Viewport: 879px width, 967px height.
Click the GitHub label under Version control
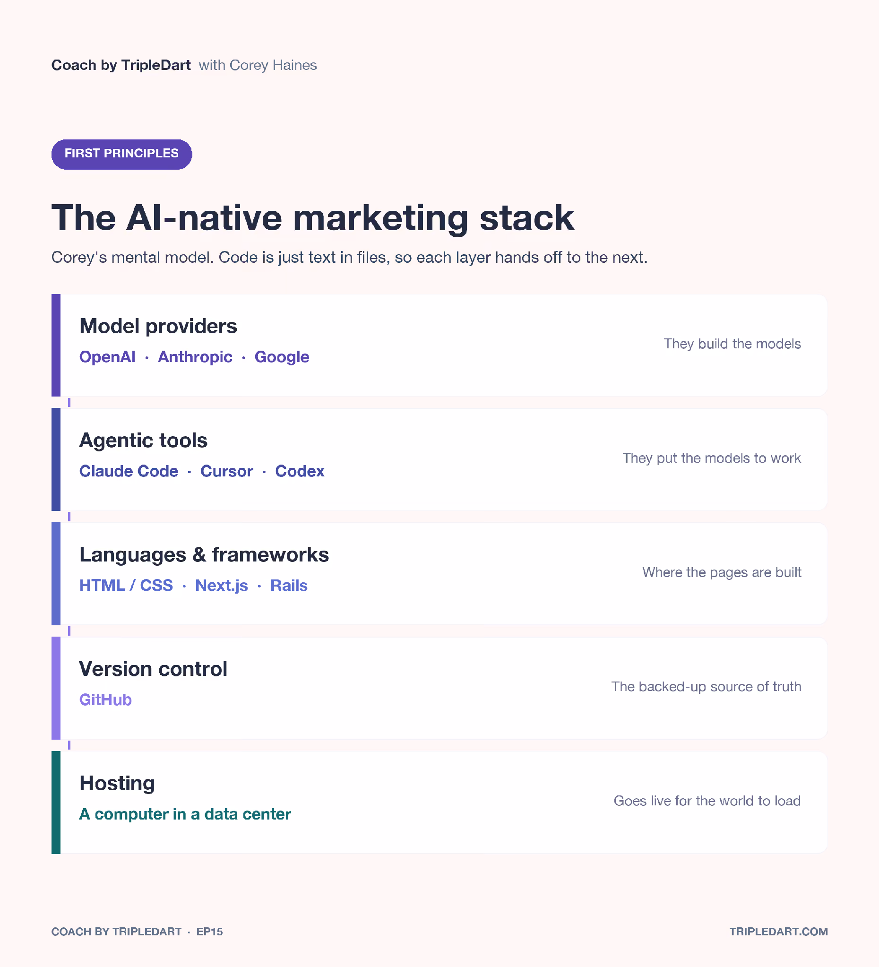pyautogui.click(x=105, y=699)
